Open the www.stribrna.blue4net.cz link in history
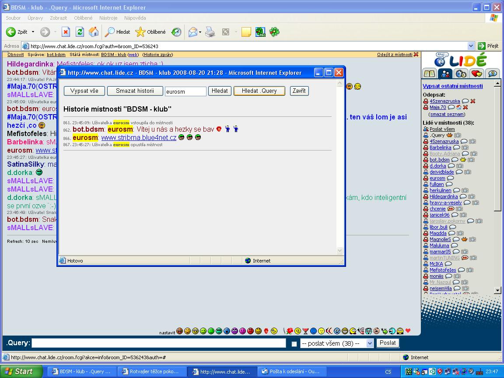The image size is (504, 378). (139, 137)
